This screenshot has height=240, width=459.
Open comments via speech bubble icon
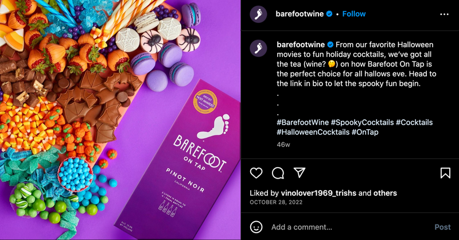pyautogui.click(x=278, y=173)
